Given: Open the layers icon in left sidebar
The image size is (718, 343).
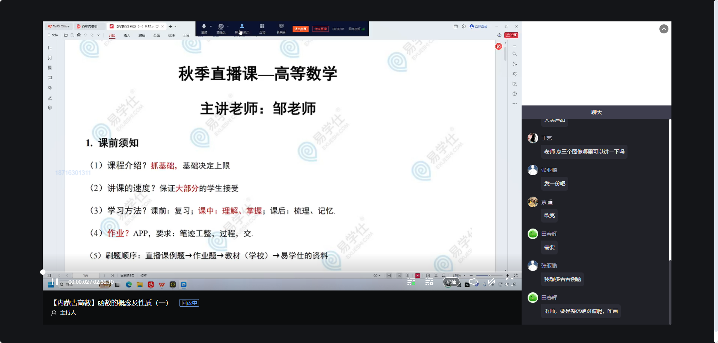Looking at the screenshot, I should point(50,108).
